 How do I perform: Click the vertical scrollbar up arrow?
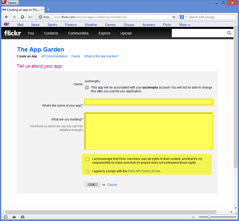click(235, 24)
